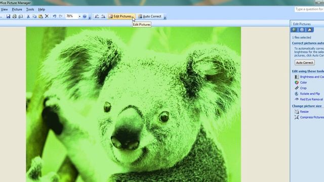Viewport: 324px width, 182px height.
Task: Click the Auto Correct toolbar button
Action: pyautogui.click(x=150, y=16)
